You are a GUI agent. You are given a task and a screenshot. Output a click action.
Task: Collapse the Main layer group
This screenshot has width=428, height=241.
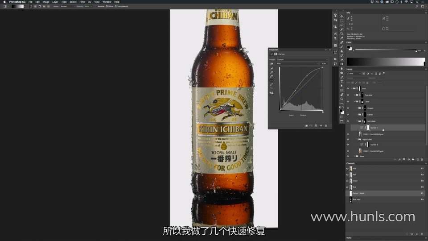coord(352,88)
